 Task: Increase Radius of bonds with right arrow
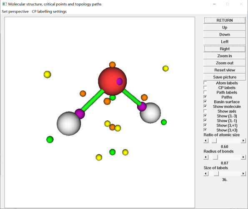point(243,157)
